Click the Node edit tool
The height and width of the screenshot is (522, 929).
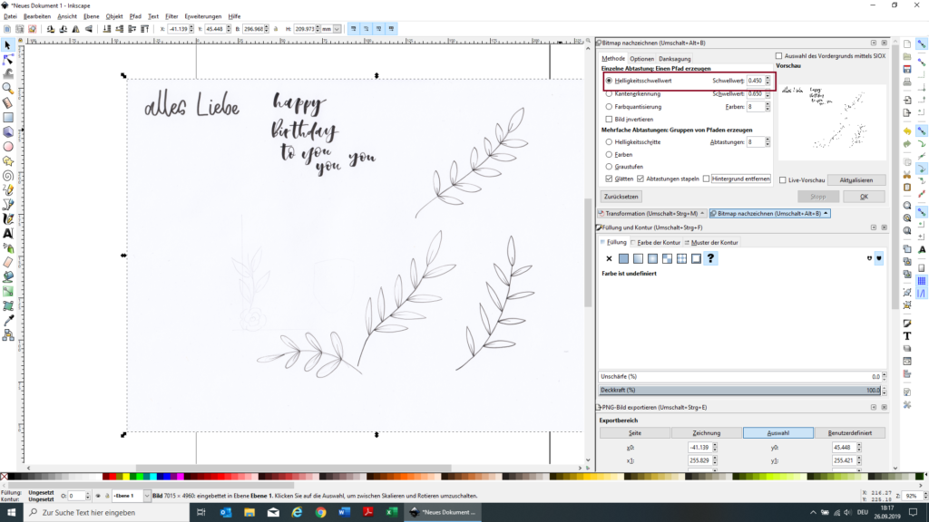pos(8,59)
